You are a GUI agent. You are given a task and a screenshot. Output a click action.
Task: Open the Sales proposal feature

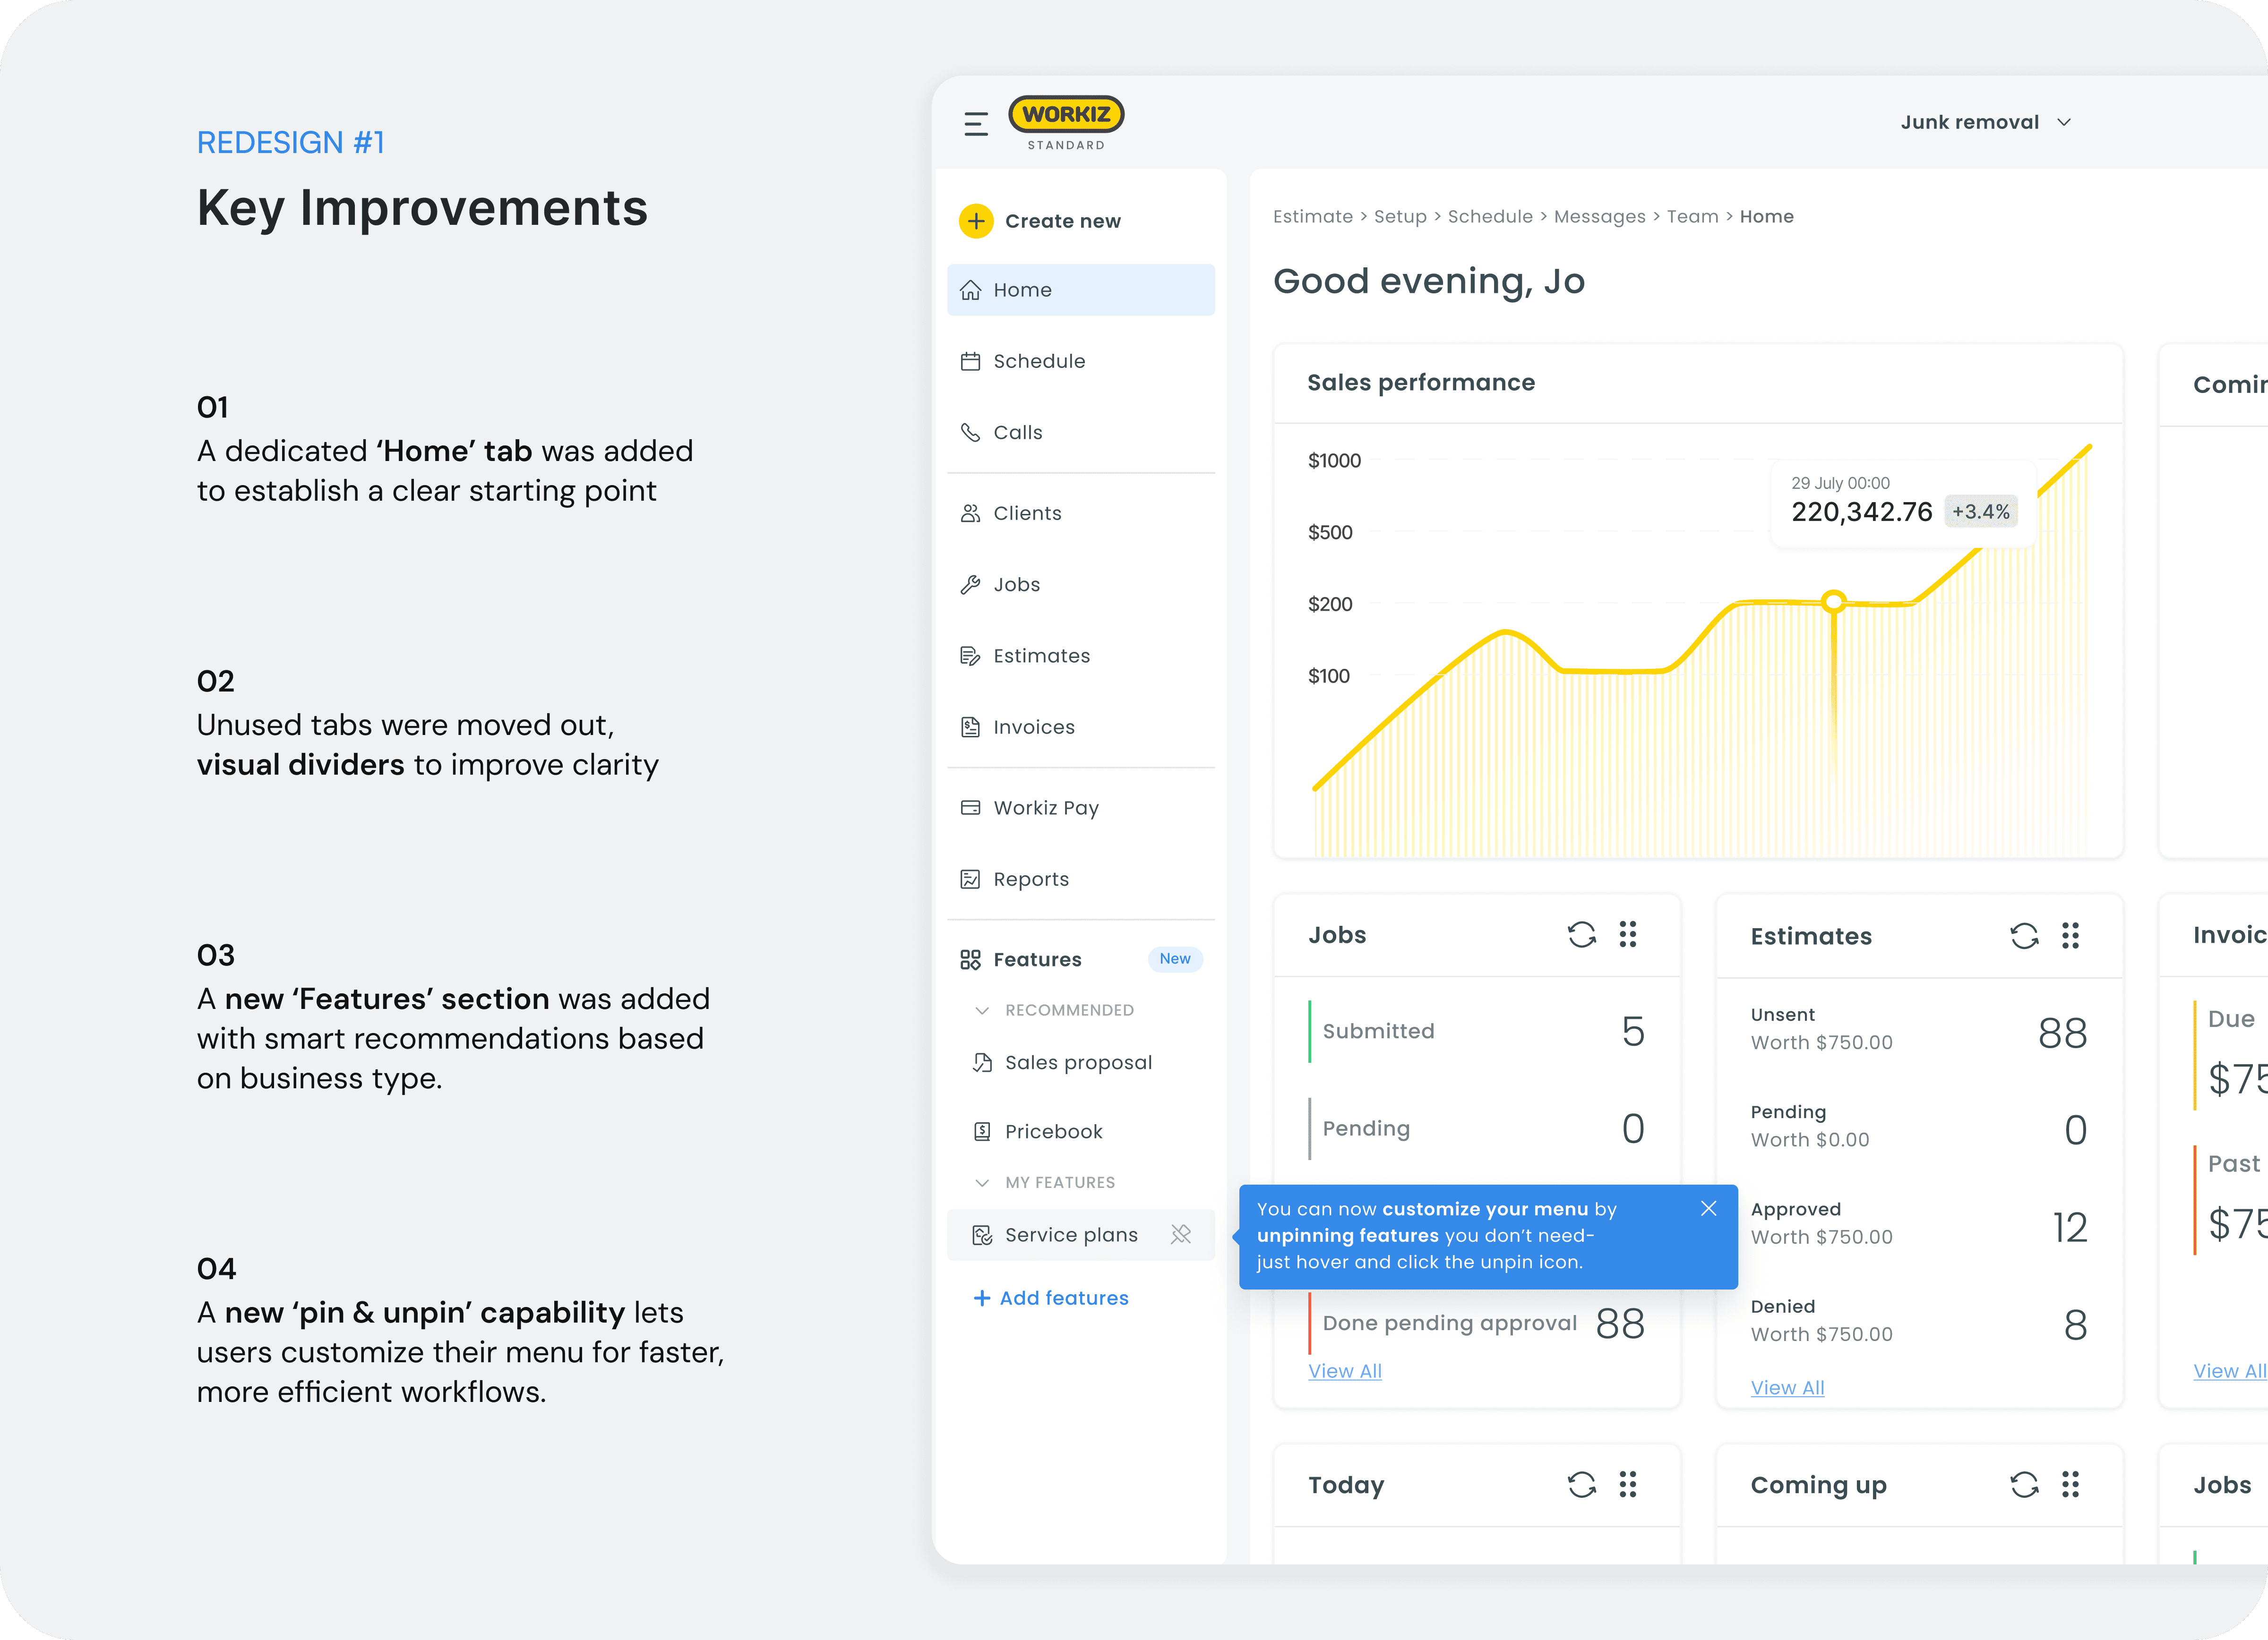1077,1062
